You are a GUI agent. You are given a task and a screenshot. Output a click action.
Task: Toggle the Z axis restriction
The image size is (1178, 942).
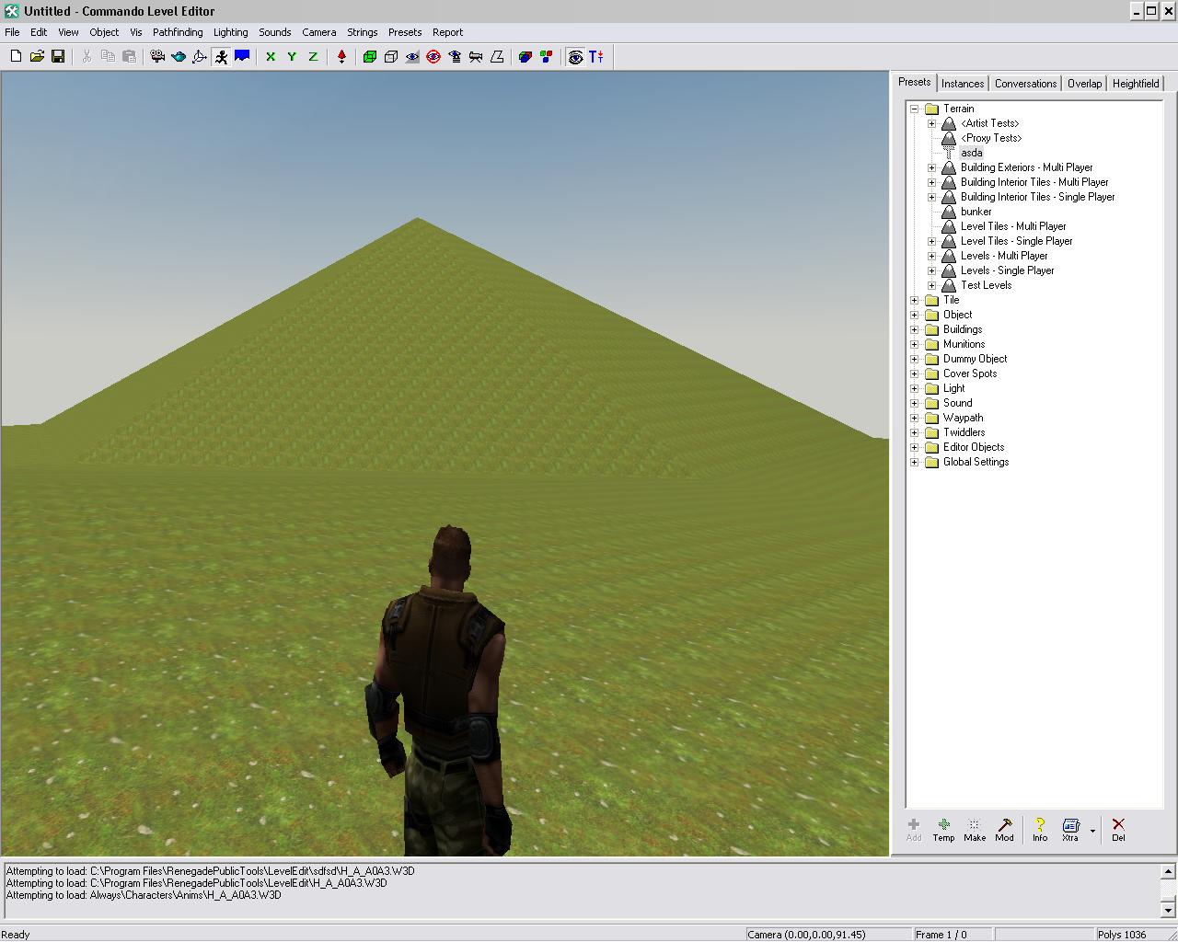point(313,57)
